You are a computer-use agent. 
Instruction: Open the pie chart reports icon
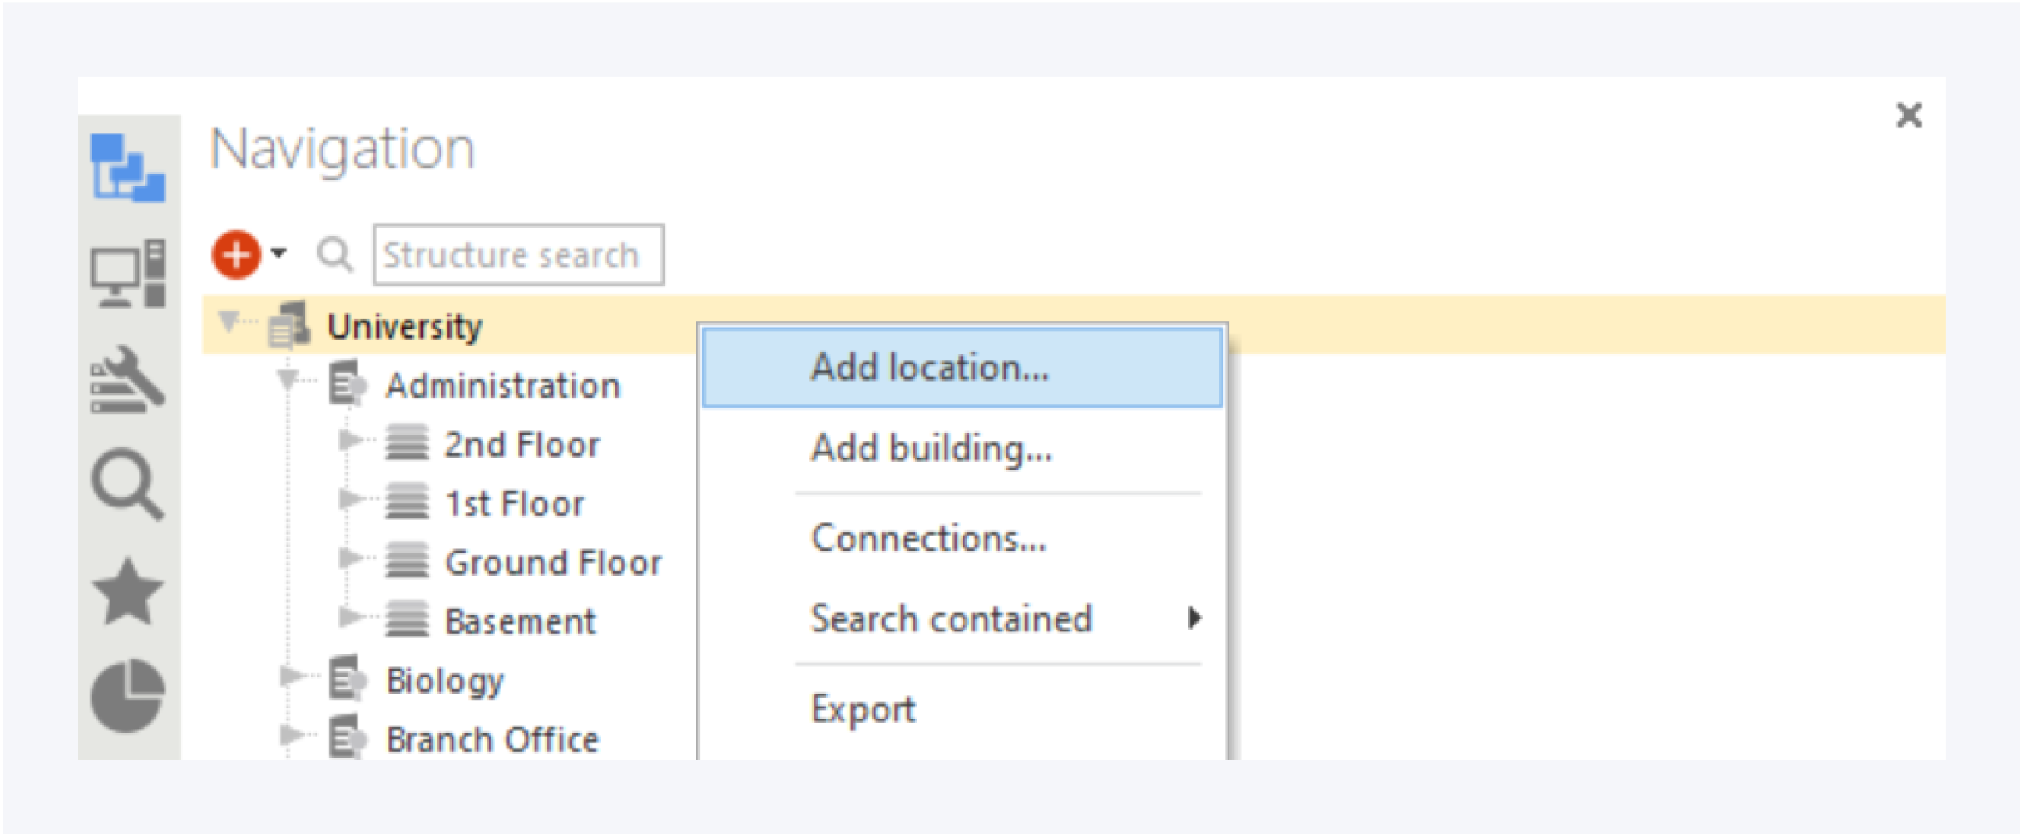click(127, 696)
